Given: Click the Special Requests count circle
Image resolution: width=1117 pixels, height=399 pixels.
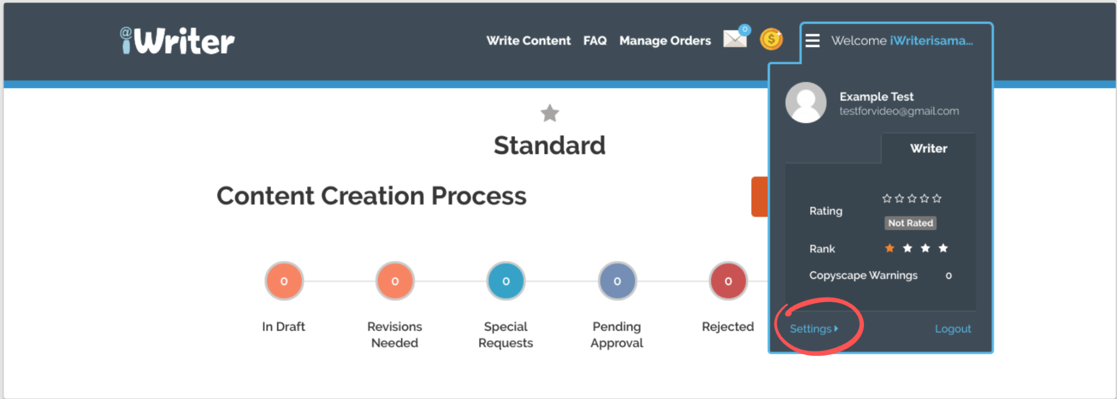Looking at the screenshot, I should (x=506, y=281).
